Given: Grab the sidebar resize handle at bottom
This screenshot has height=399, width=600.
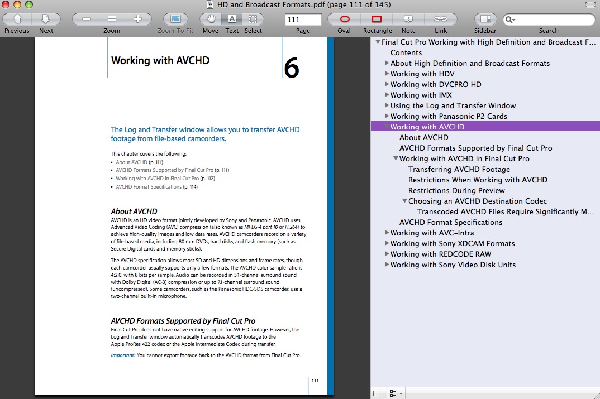Looking at the screenshot, I should tap(375, 393).
